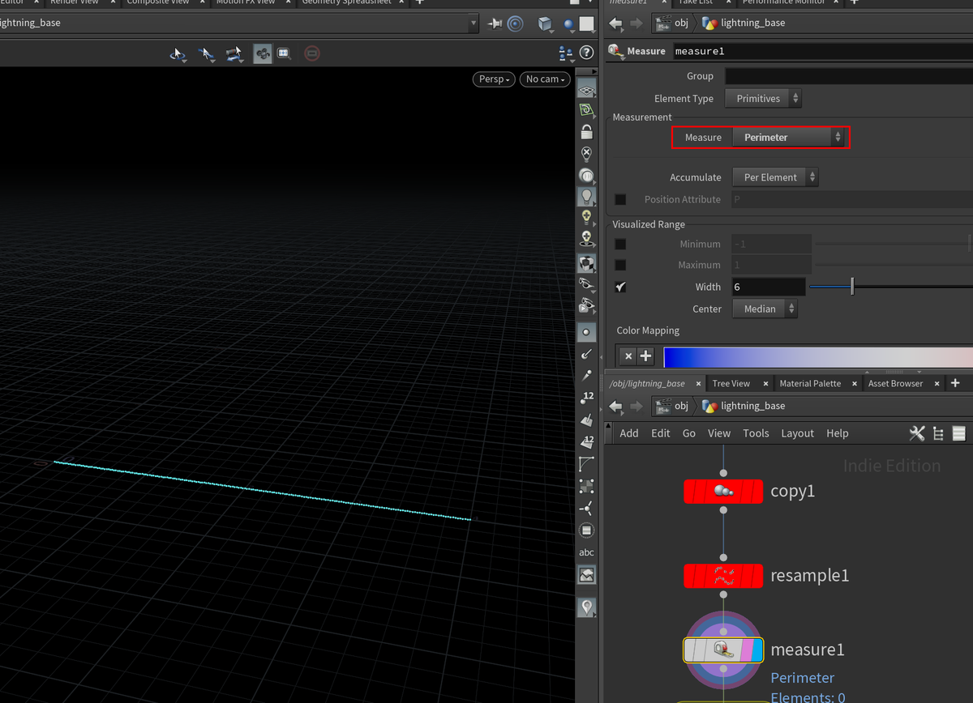Click the blue sphere icon in viewer path bar
Viewport: 973px width, 703px height.
coord(569,24)
